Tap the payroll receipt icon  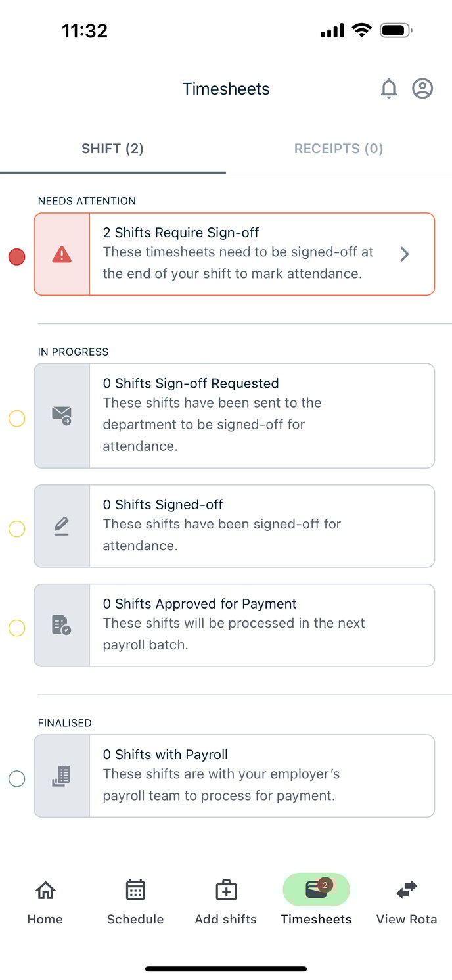[62, 776]
